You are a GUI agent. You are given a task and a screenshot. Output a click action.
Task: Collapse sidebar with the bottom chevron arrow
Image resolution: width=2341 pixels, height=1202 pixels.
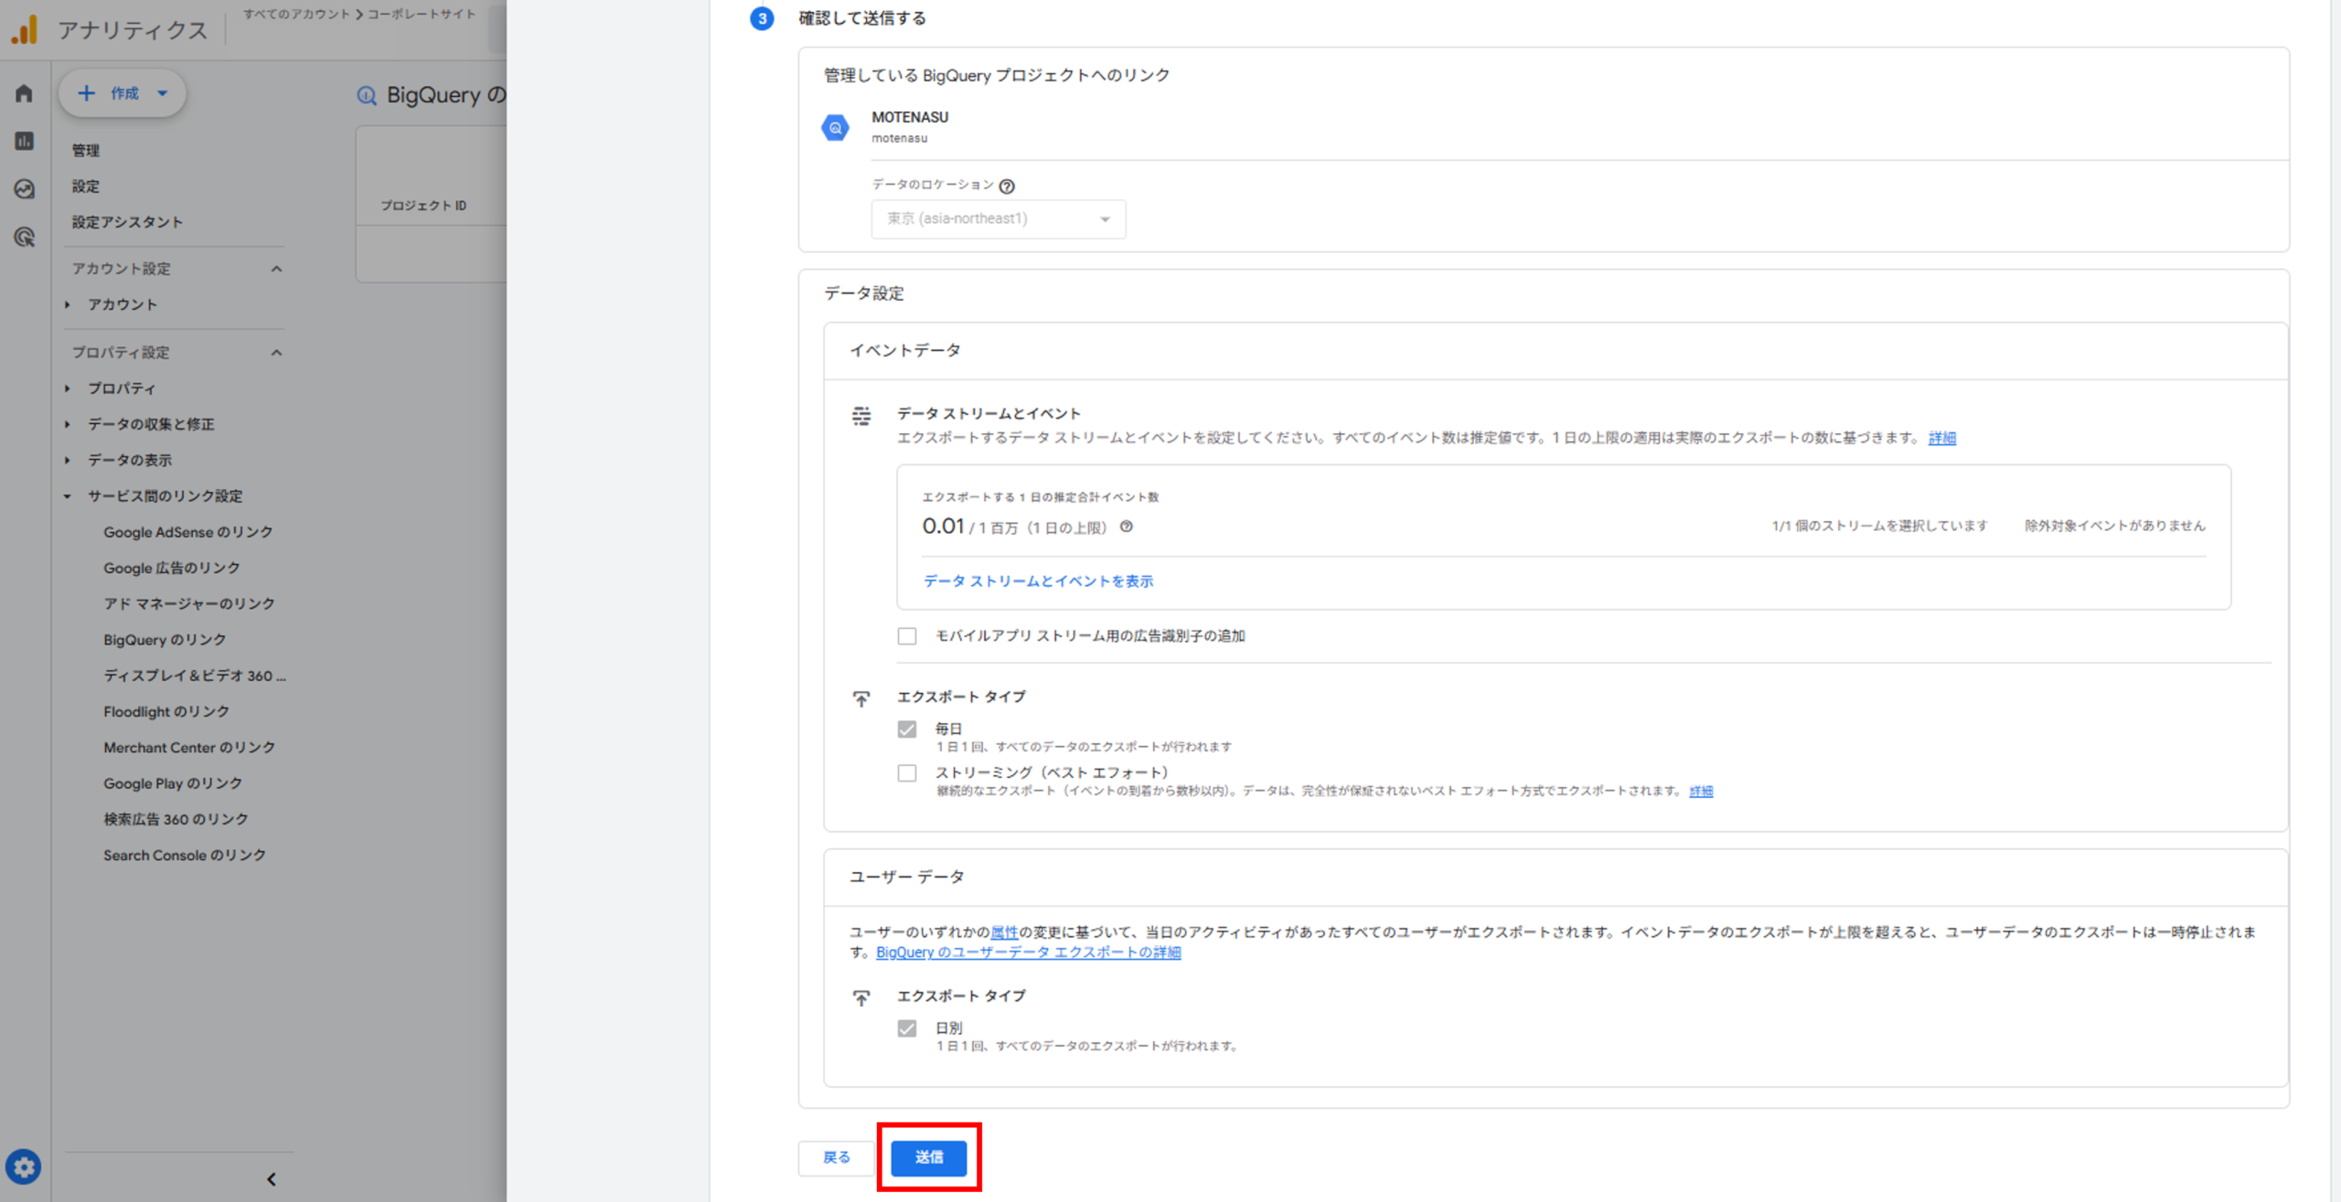(x=272, y=1179)
